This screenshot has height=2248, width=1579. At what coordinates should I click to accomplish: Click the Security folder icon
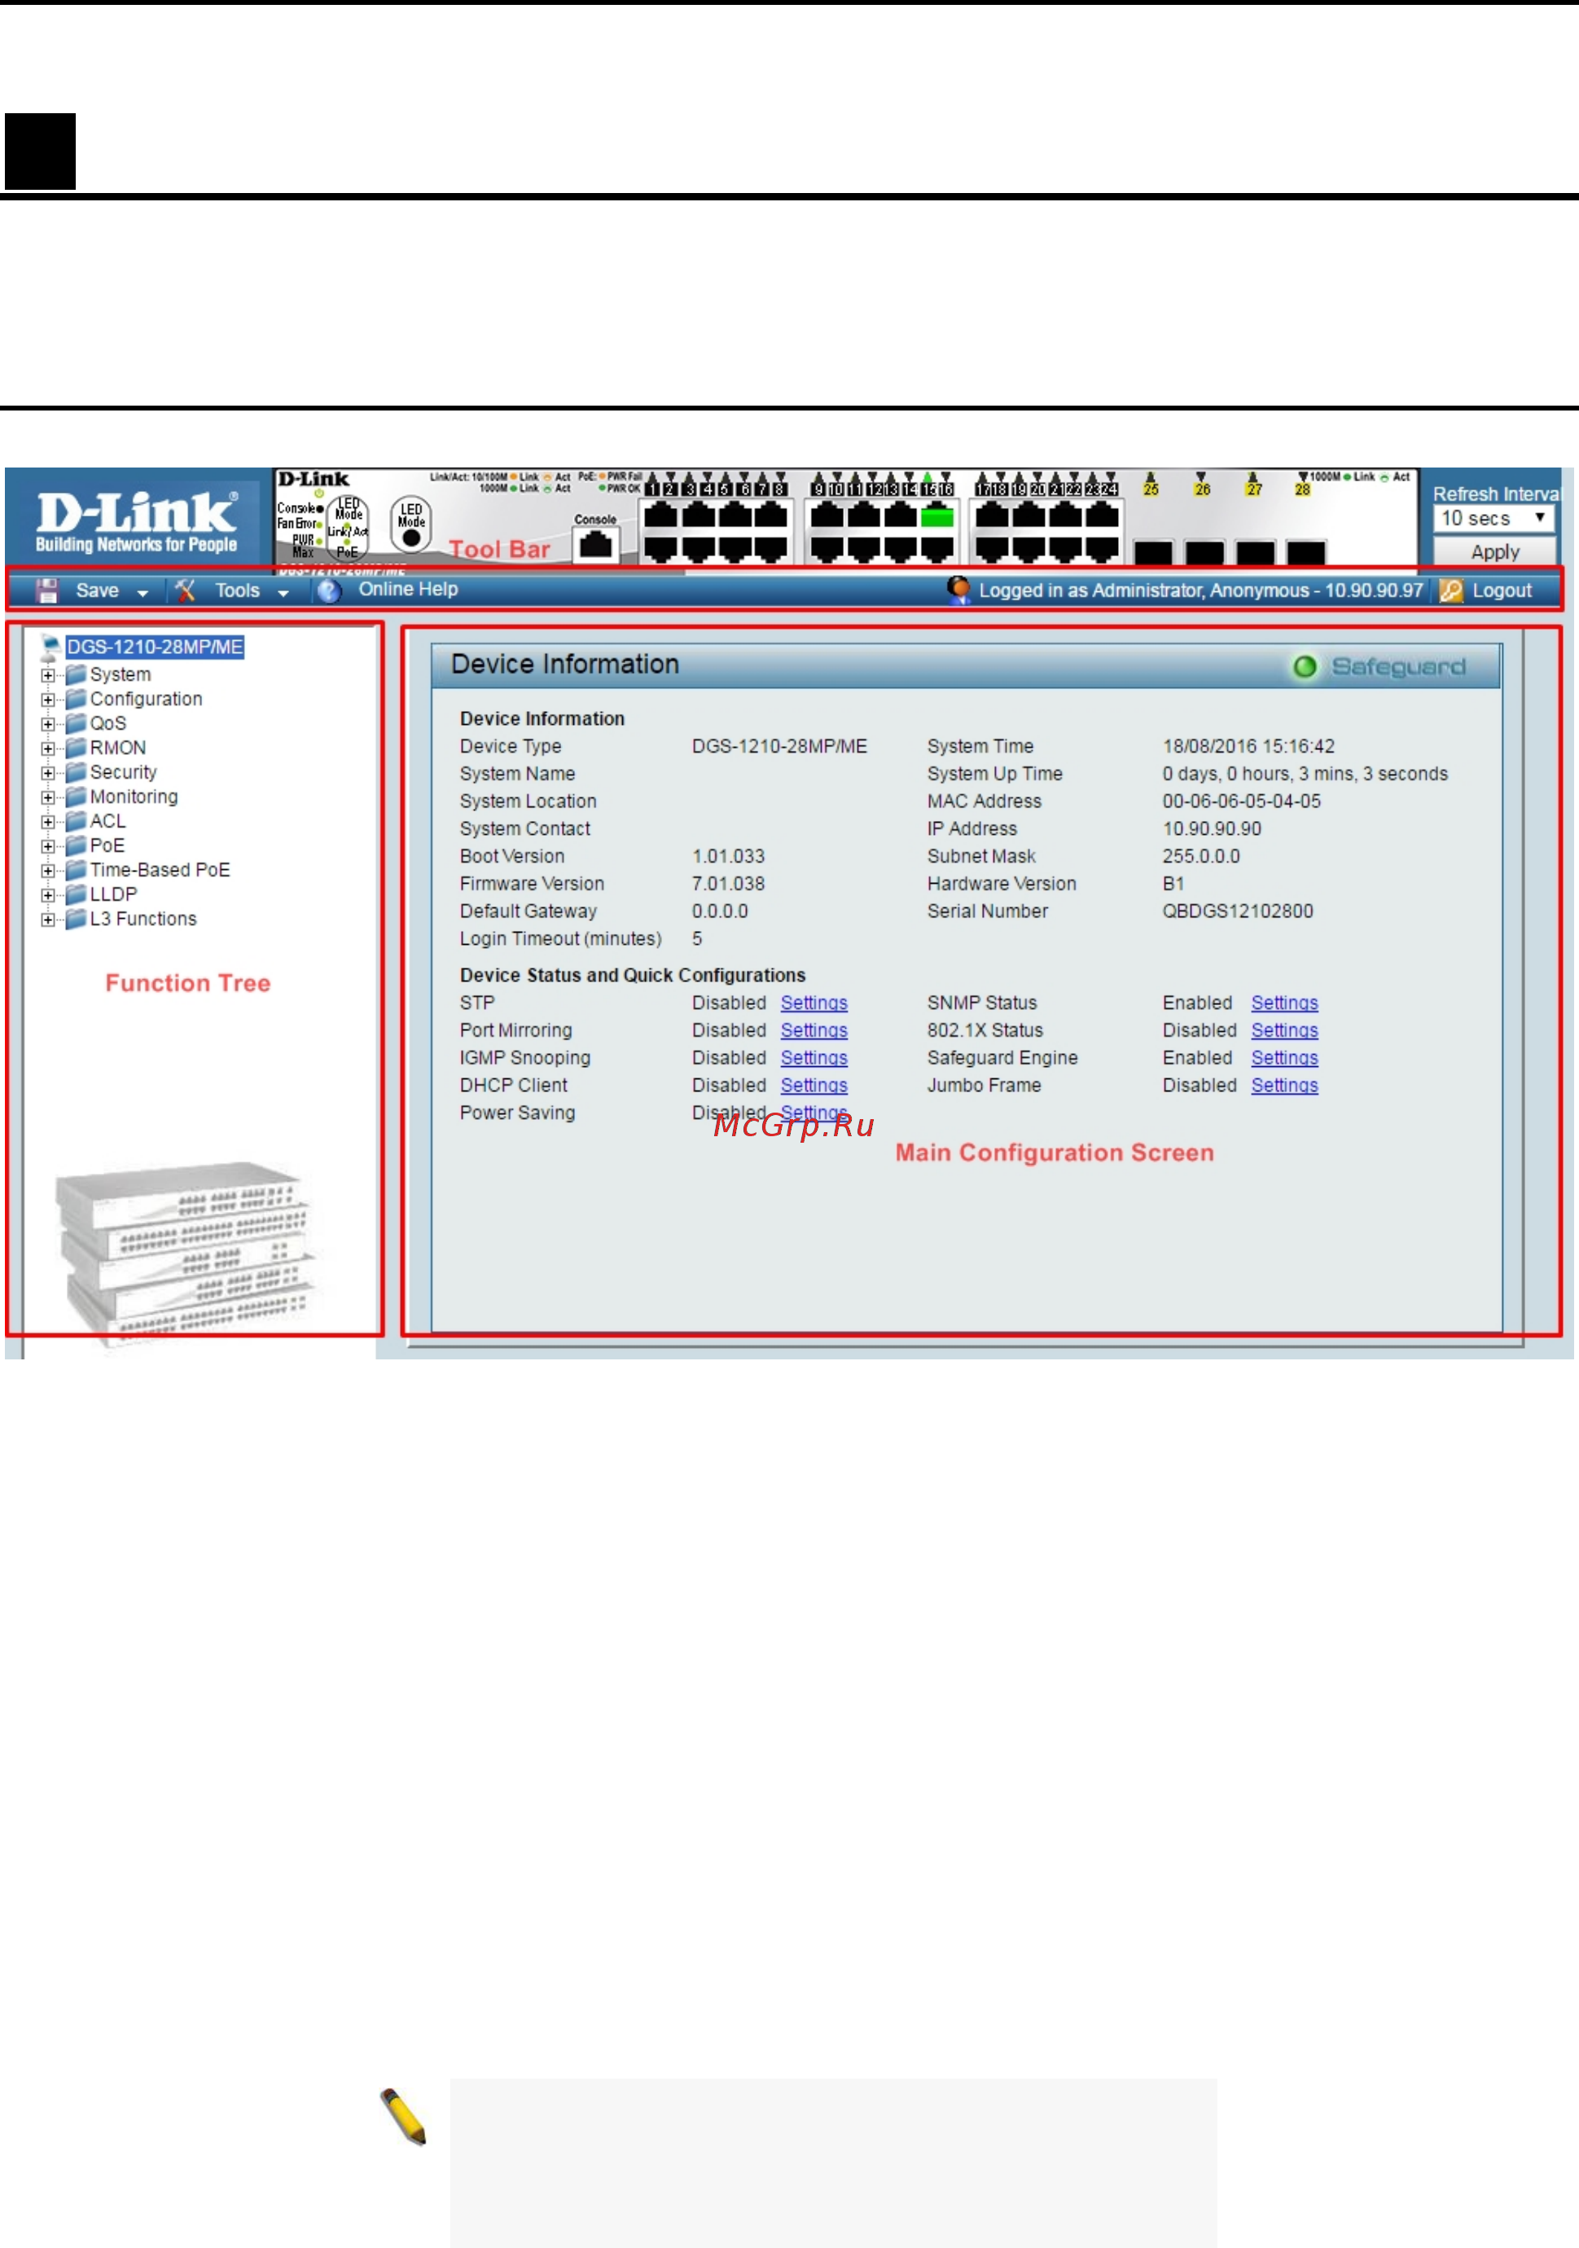[76, 772]
